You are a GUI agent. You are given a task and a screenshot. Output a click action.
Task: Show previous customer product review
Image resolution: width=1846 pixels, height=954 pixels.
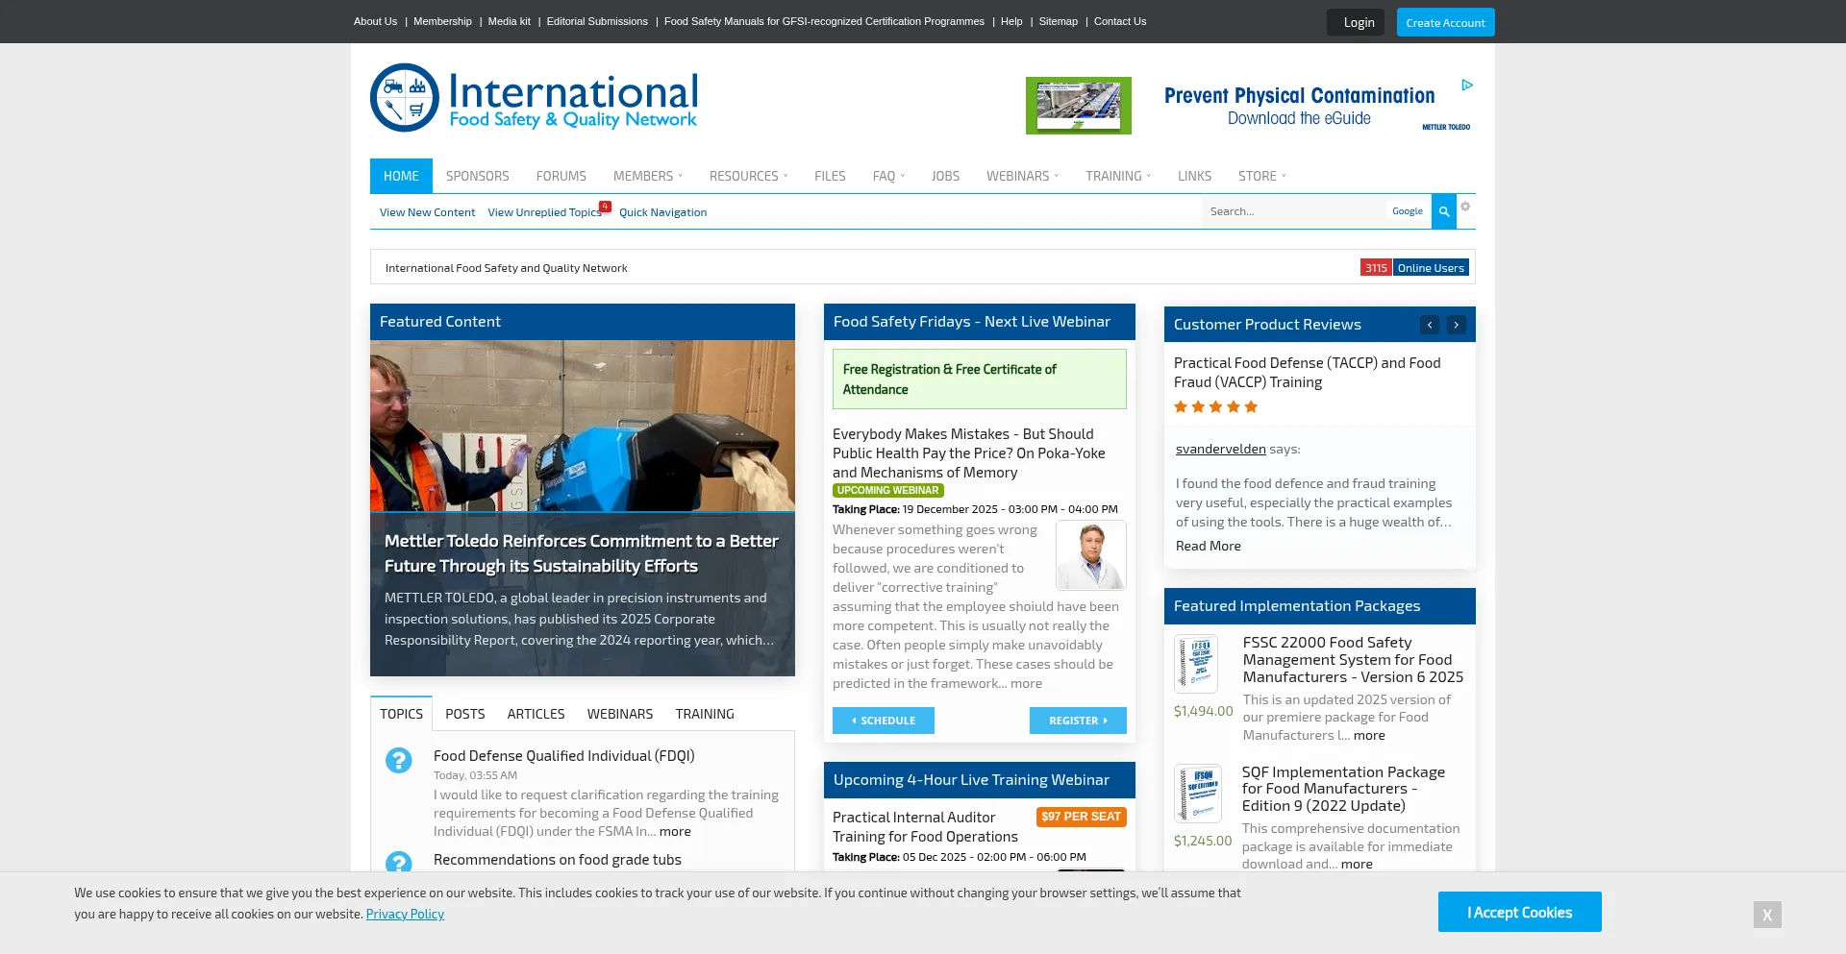pos(1430,325)
